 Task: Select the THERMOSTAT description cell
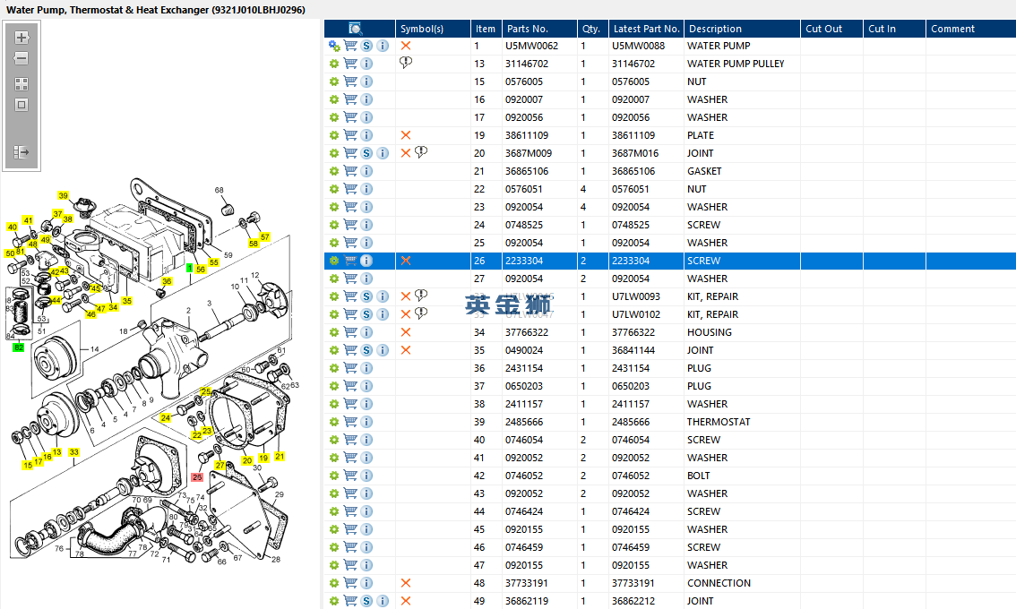click(719, 422)
